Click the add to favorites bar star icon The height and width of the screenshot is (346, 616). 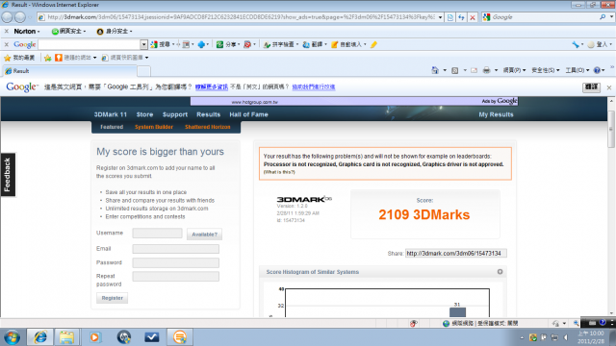(48, 58)
